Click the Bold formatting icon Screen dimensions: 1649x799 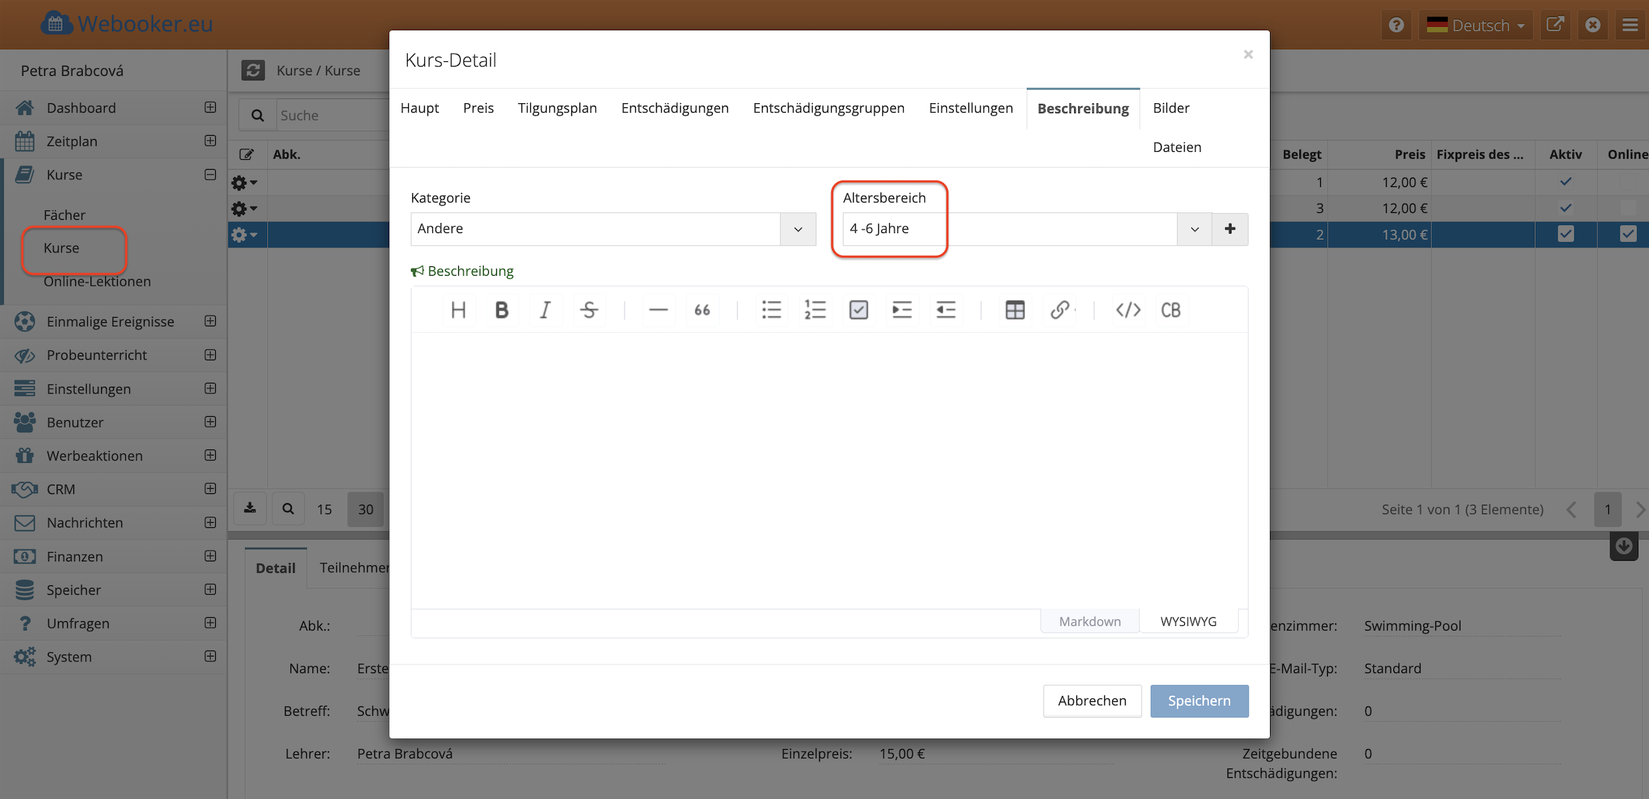click(x=501, y=310)
